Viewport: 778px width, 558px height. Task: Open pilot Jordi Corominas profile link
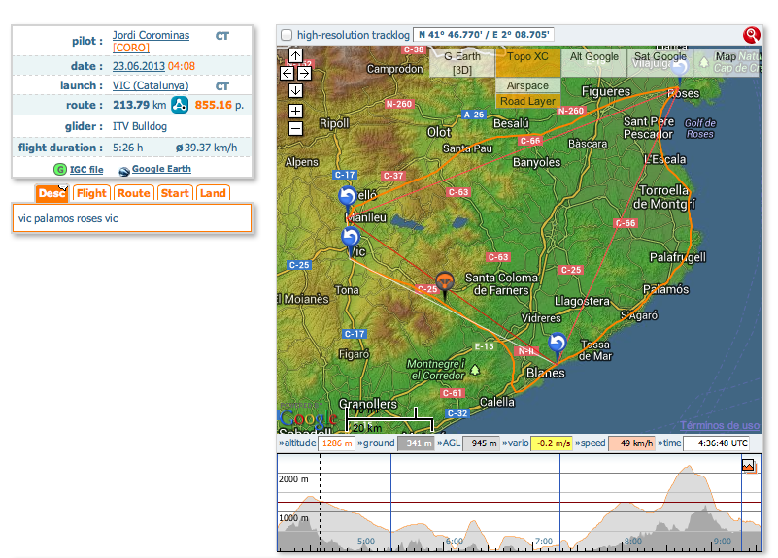(151, 35)
